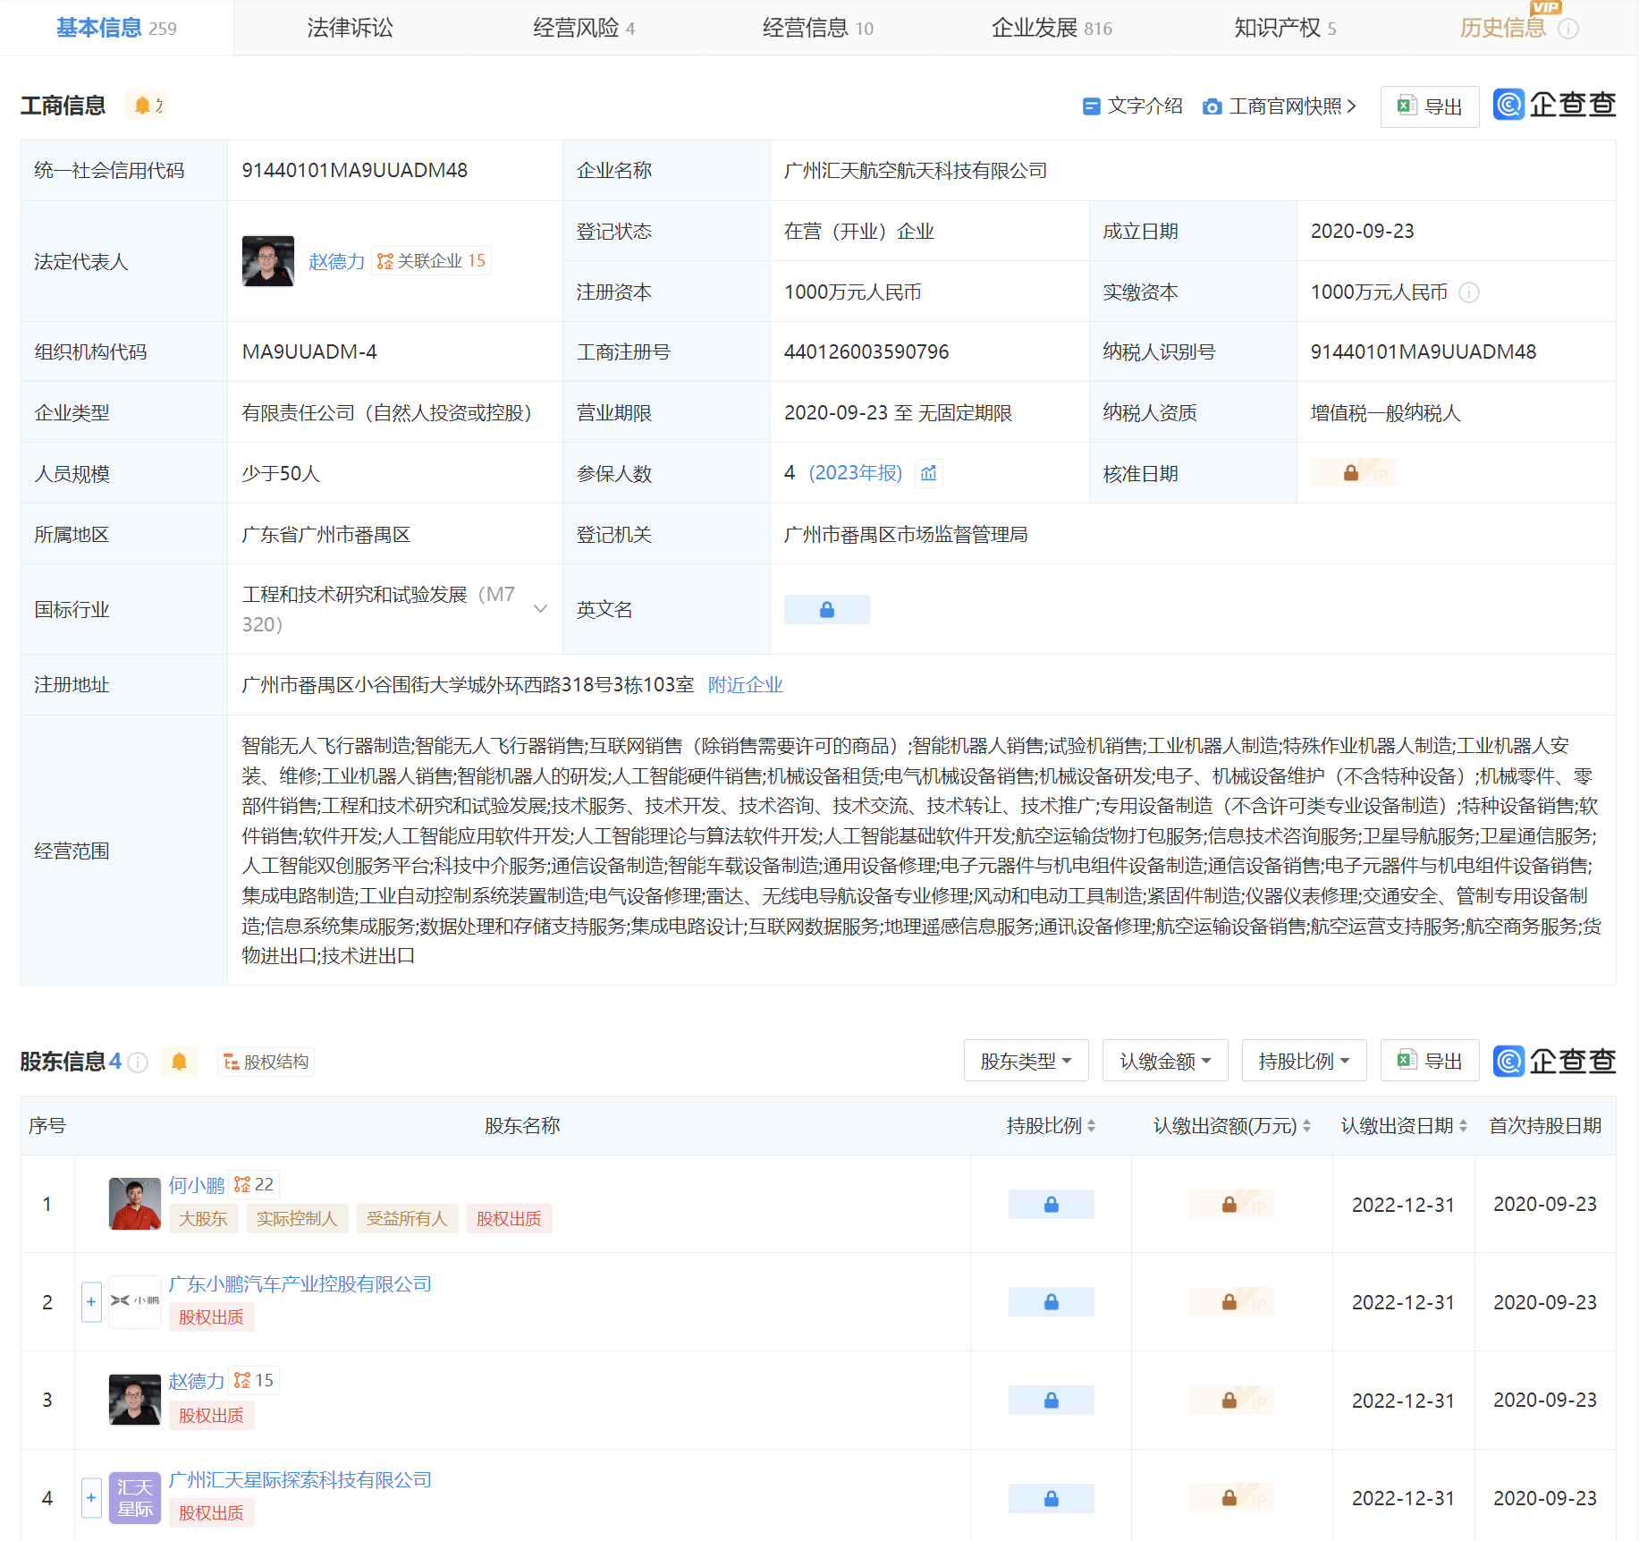The height and width of the screenshot is (1541, 1639).
Task: Open 赵德力 legal representative link
Action: (x=336, y=261)
